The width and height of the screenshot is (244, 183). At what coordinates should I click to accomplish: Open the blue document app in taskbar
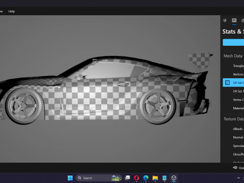164,178
